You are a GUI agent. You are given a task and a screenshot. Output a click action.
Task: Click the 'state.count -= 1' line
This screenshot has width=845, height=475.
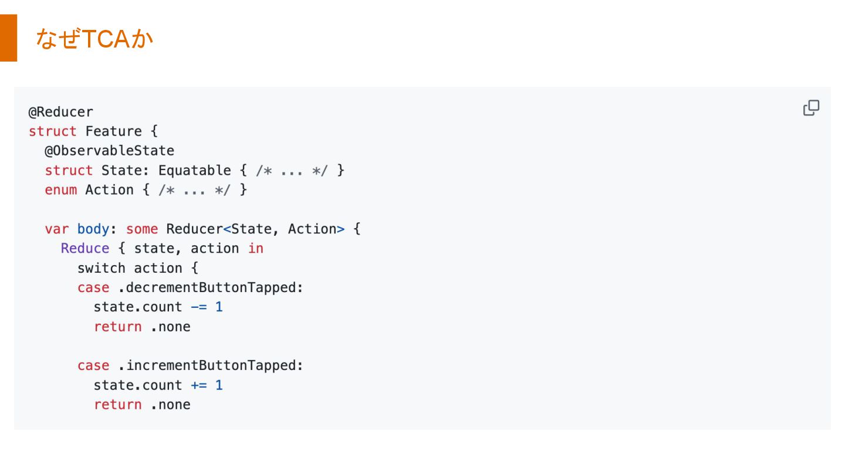(x=158, y=307)
